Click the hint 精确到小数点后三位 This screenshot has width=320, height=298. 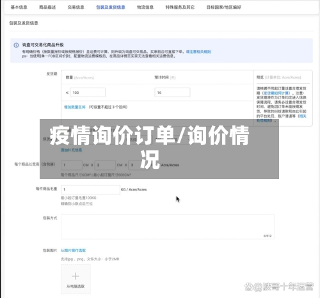[77, 204]
